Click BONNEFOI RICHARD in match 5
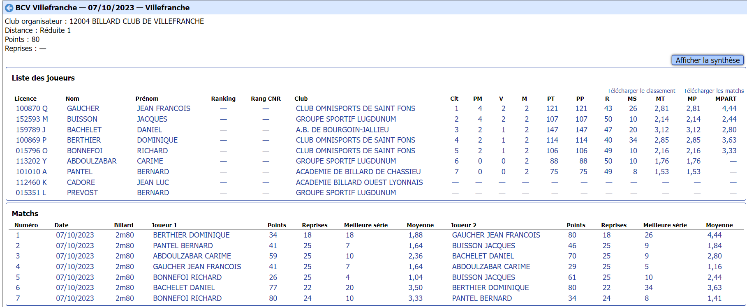Screen dimensions: 747x307 pyautogui.click(x=187, y=277)
